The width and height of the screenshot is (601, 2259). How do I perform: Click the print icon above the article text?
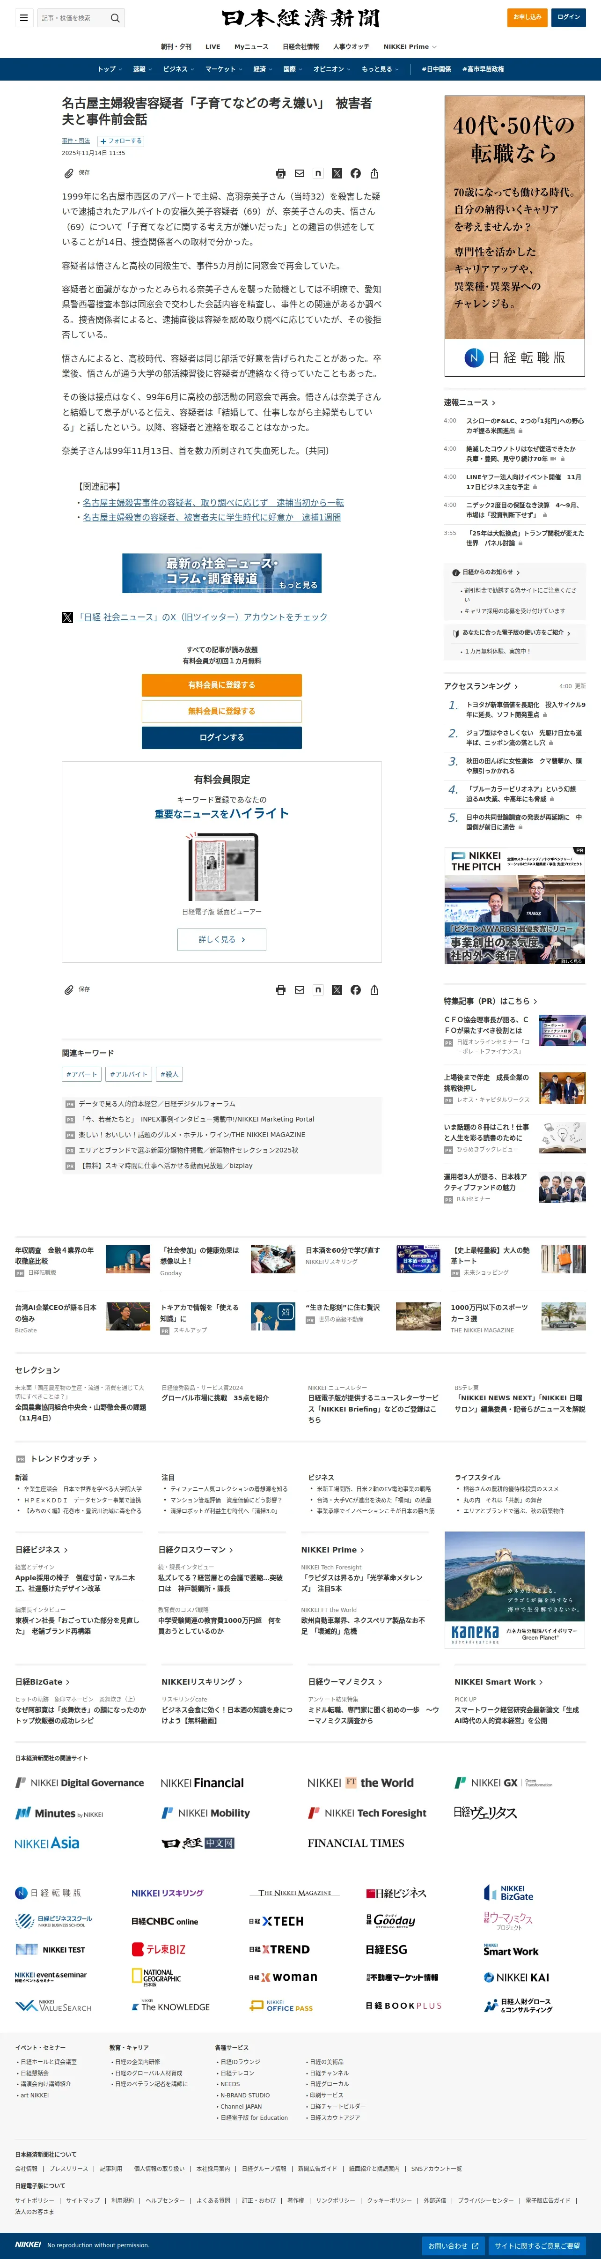[x=280, y=174]
